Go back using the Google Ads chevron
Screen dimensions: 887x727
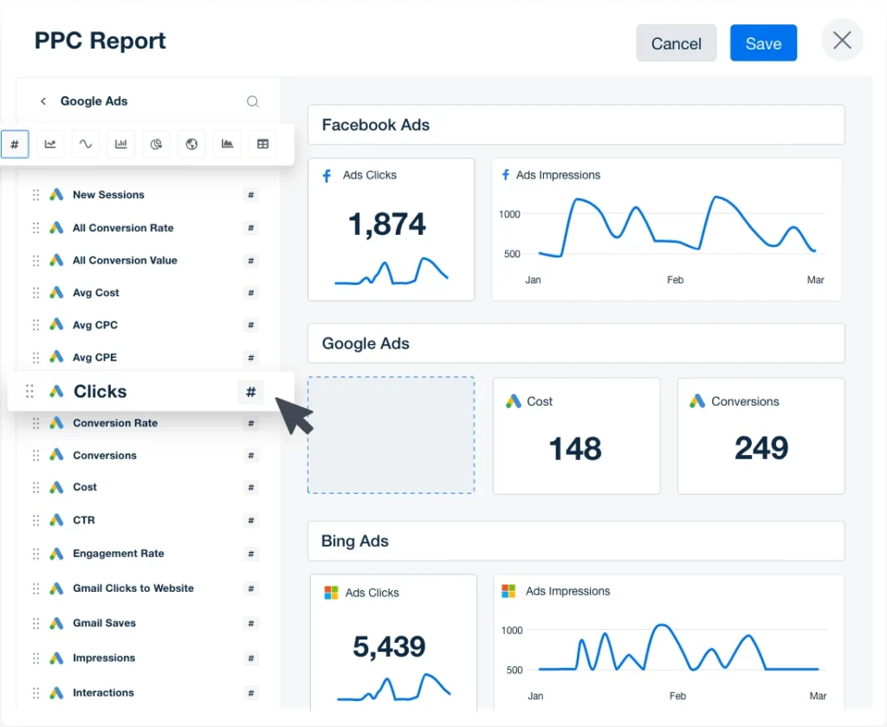coord(43,101)
